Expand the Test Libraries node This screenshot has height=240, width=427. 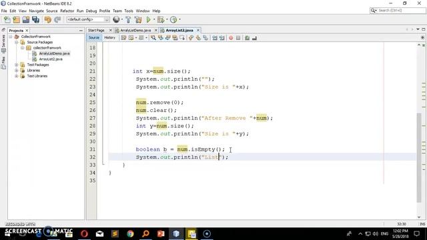(17, 76)
